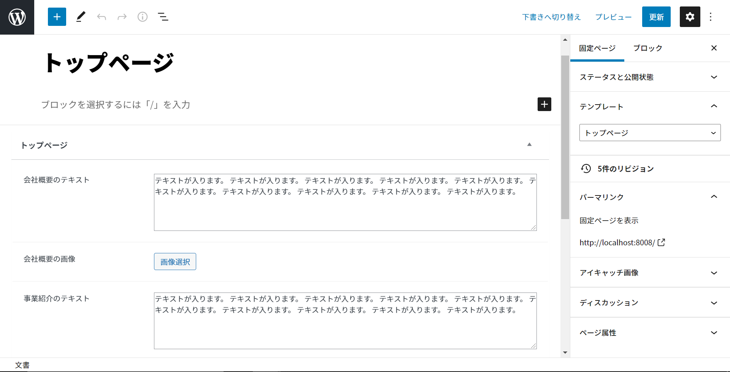This screenshot has width=730, height=372.
Task: Click the 画像選択 button
Action: 175,262
